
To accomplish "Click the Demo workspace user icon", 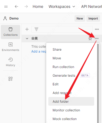I will (5, 18).
